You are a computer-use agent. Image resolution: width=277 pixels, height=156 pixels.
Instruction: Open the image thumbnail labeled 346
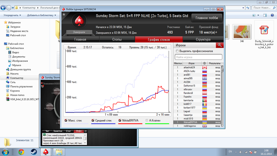tap(242, 32)
